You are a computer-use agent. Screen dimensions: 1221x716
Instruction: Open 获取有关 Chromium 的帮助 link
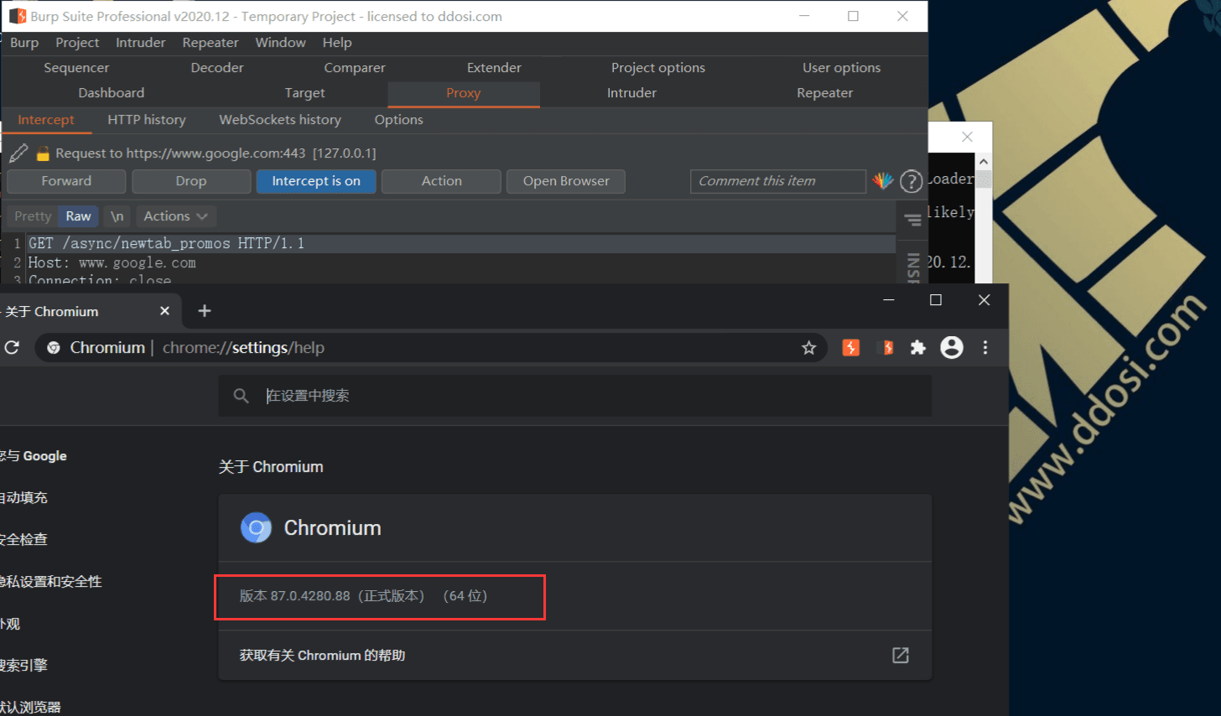click(x=574, y=655)
